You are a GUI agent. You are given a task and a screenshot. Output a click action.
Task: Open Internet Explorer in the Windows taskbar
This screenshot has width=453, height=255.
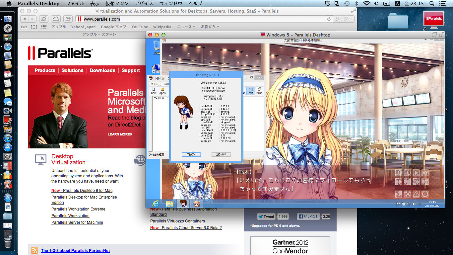155,204
